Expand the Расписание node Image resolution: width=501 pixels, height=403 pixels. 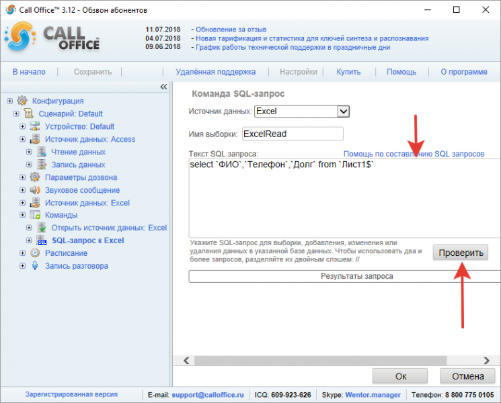coord(23,253)
